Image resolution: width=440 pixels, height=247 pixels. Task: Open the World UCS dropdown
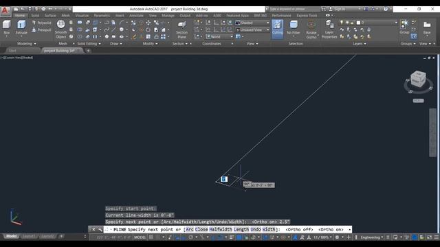click(219, 36)
